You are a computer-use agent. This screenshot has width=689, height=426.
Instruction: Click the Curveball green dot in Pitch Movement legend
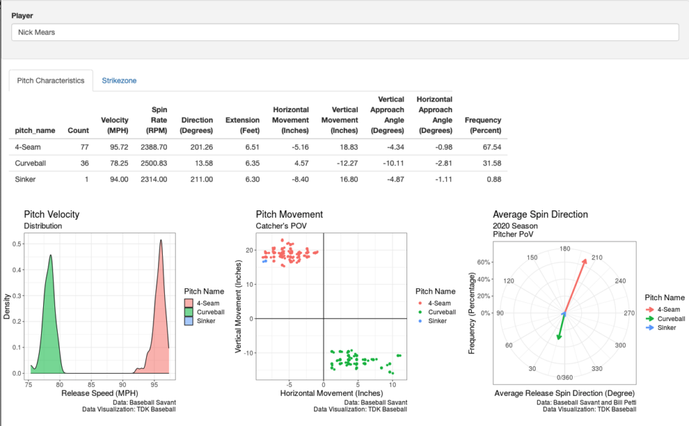point(420,312)
